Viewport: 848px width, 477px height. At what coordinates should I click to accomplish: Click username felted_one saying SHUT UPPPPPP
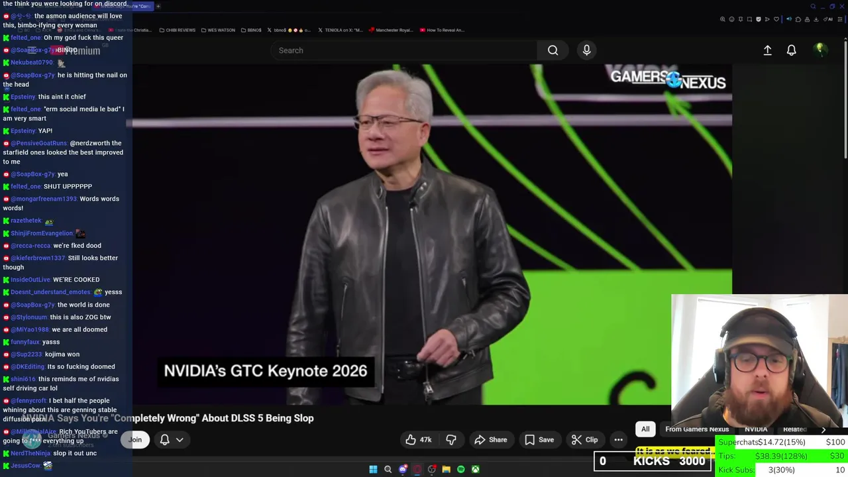26,187
